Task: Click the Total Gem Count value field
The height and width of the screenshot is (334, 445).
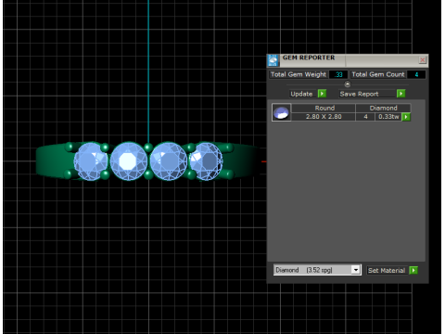Action: (x=416, y=74)
